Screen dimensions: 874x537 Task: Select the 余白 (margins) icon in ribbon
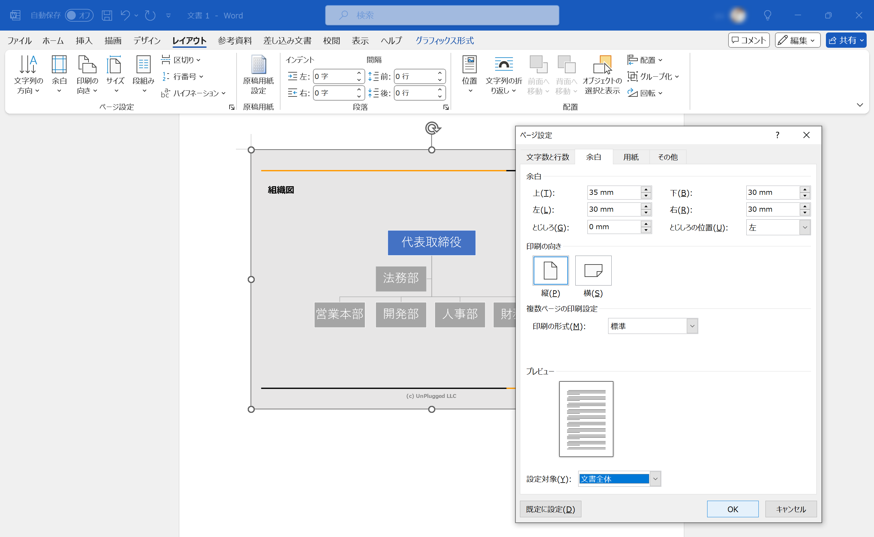tap(59, 74)
